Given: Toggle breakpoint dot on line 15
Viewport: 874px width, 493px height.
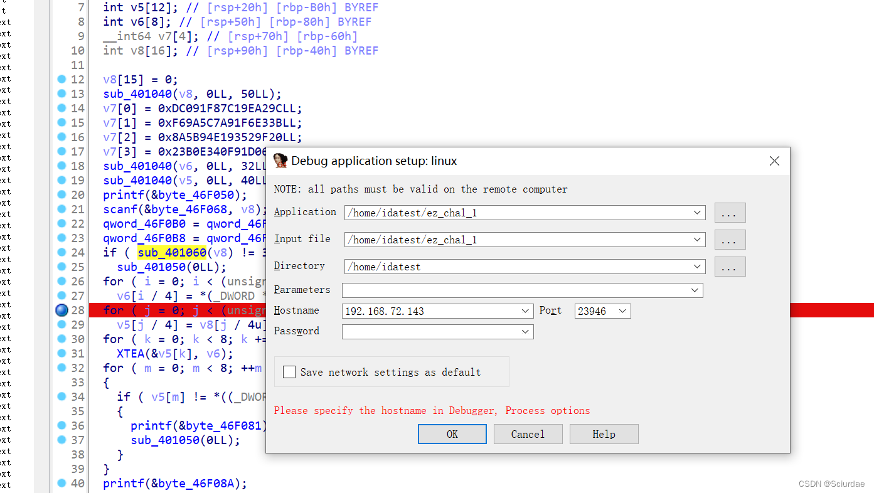Looking at the screenshot, I should pos(61,122).
